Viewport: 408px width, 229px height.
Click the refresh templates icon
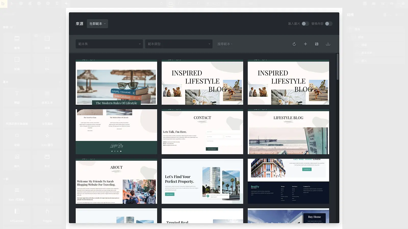pos(294,44)
